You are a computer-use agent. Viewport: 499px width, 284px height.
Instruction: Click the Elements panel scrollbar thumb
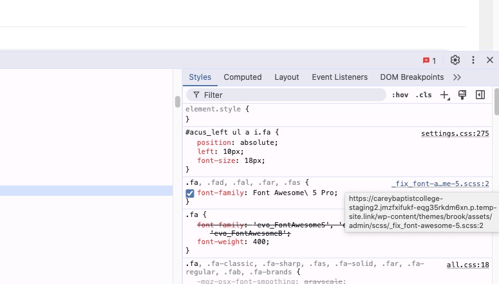point(178,102)
